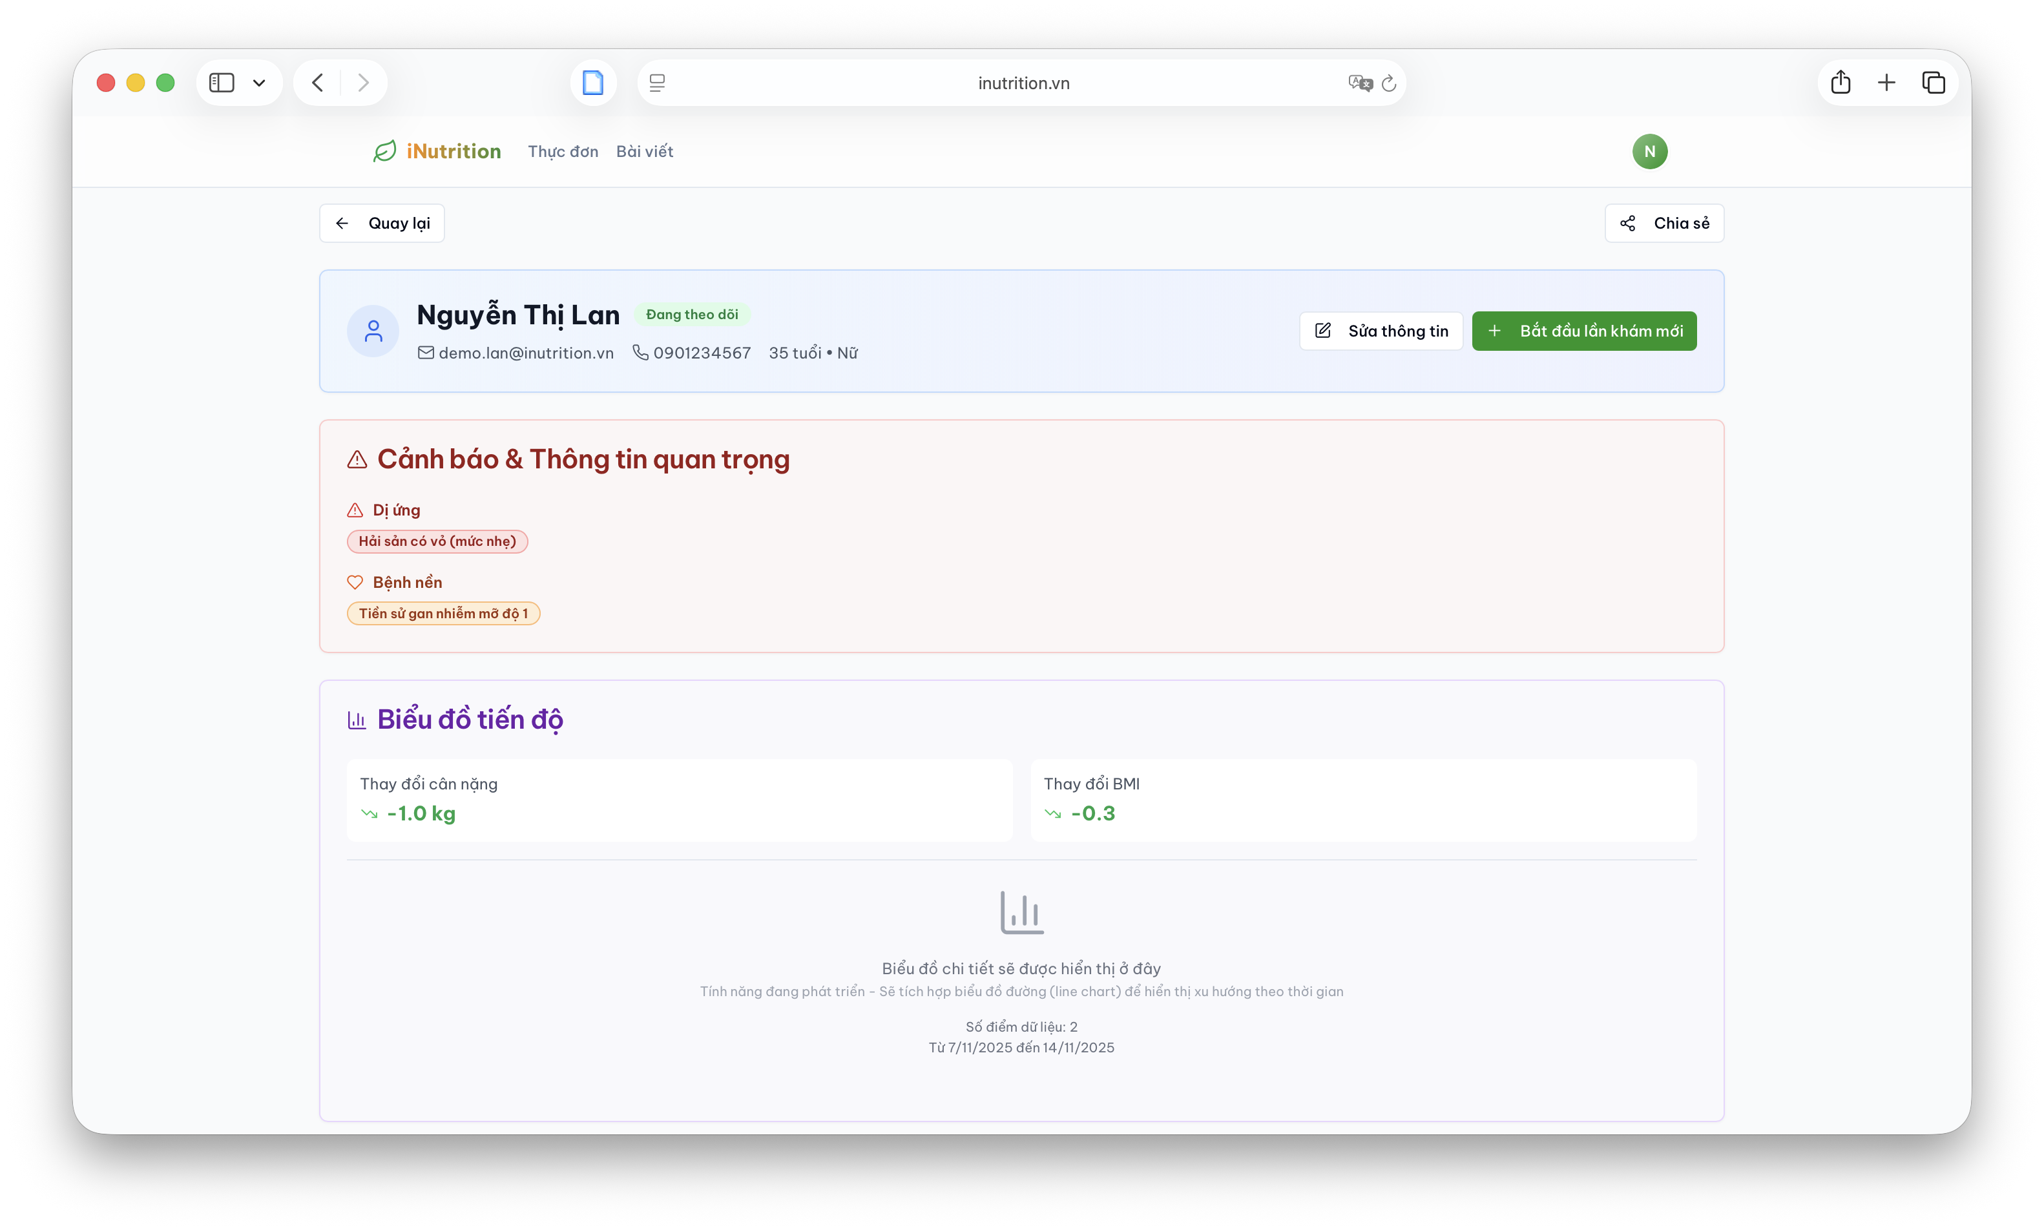Select Bài viết in the navigation
This screenshot has width=2044, height=1230.
[x=644, y=151]
